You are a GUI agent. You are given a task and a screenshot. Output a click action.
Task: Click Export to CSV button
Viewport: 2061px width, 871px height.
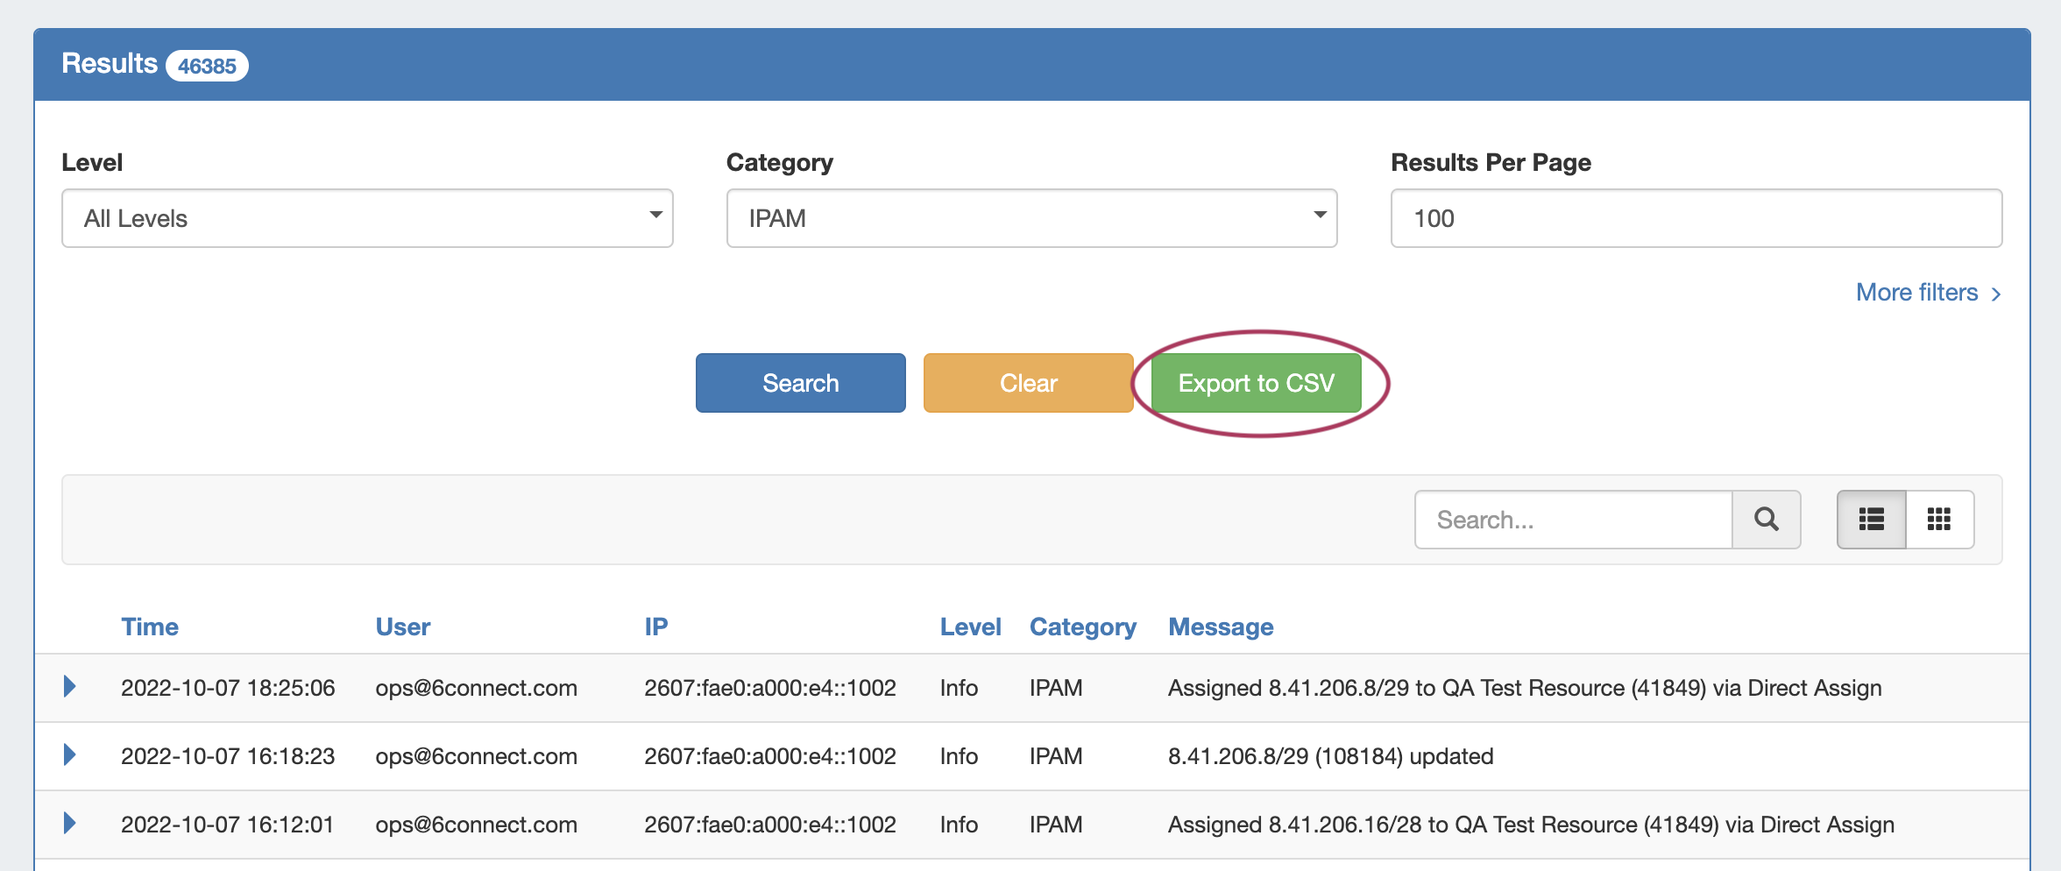pos(1256,383)
